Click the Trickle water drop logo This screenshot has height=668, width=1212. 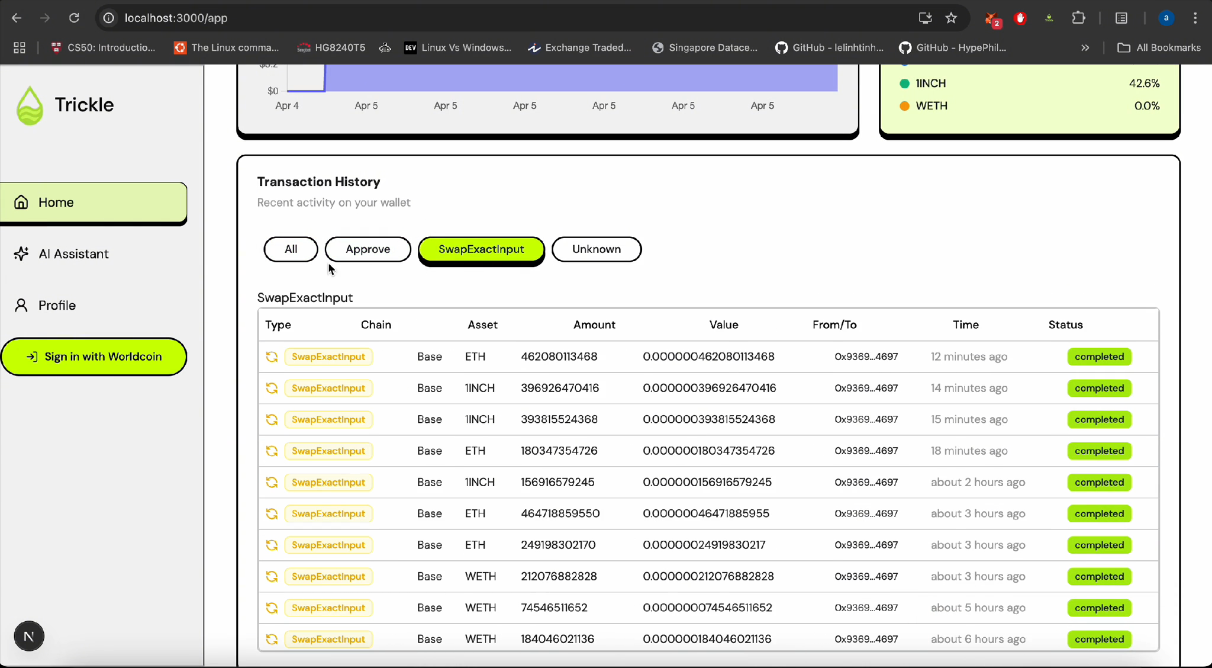pos(30,105)
